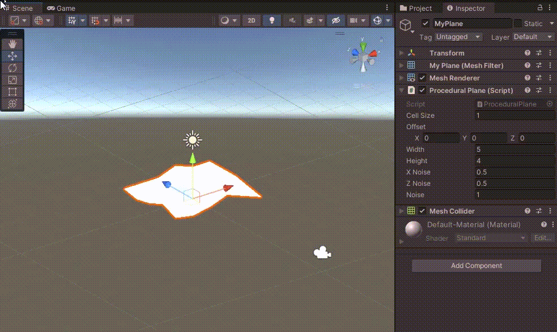The height and width of the screenshot is (332, 557).
Task: Click the Default-Material preview sphere
Action: [x=413, y=229]
